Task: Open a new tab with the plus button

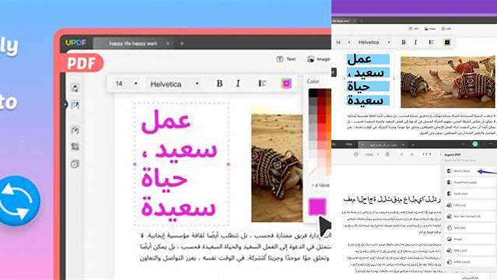Action: (182, 44)
